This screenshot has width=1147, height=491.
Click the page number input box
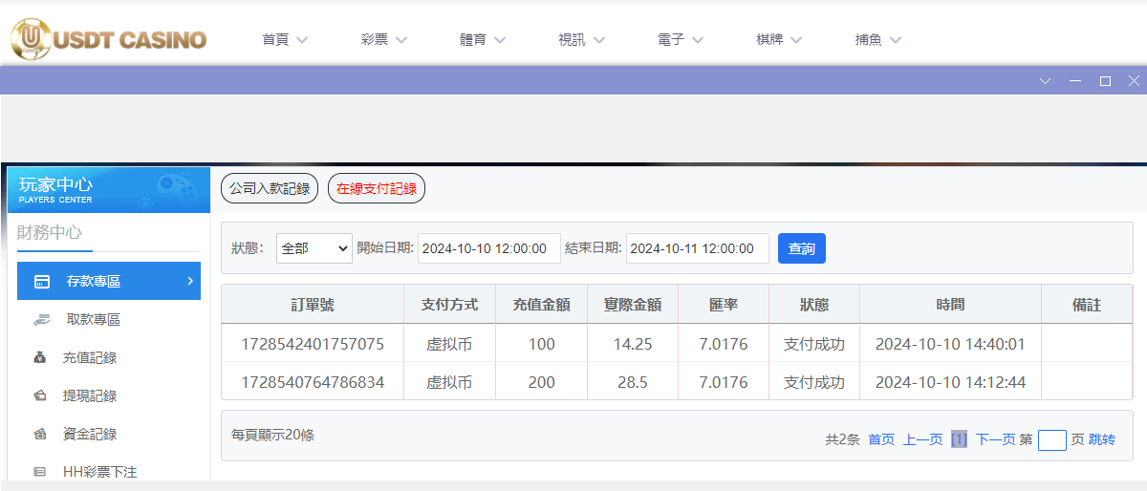coord(1051,439)
